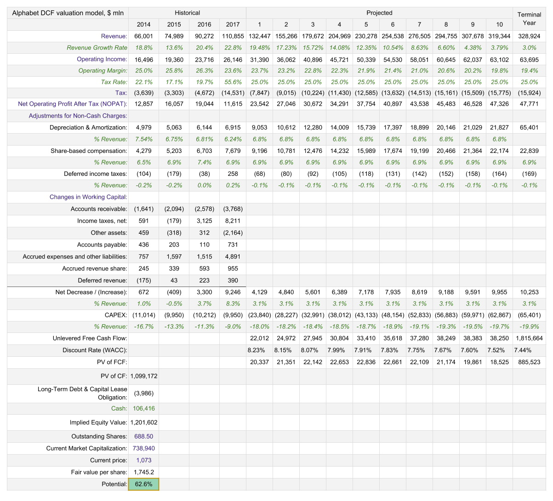Select Current Market Capitalization value 738,940
Image resolution: width=553 pixels, height=501 pixels.
pos(143,448)
